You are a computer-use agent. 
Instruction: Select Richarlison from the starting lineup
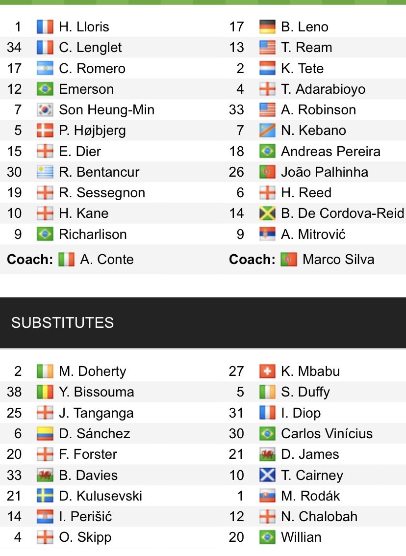93,234
